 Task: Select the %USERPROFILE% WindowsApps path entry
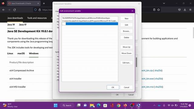90,18
